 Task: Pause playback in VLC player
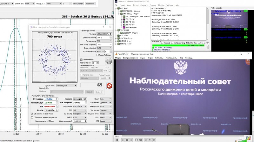(x=117, y=139)
